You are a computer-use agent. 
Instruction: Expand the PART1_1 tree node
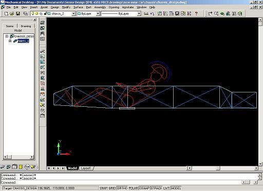10,41
